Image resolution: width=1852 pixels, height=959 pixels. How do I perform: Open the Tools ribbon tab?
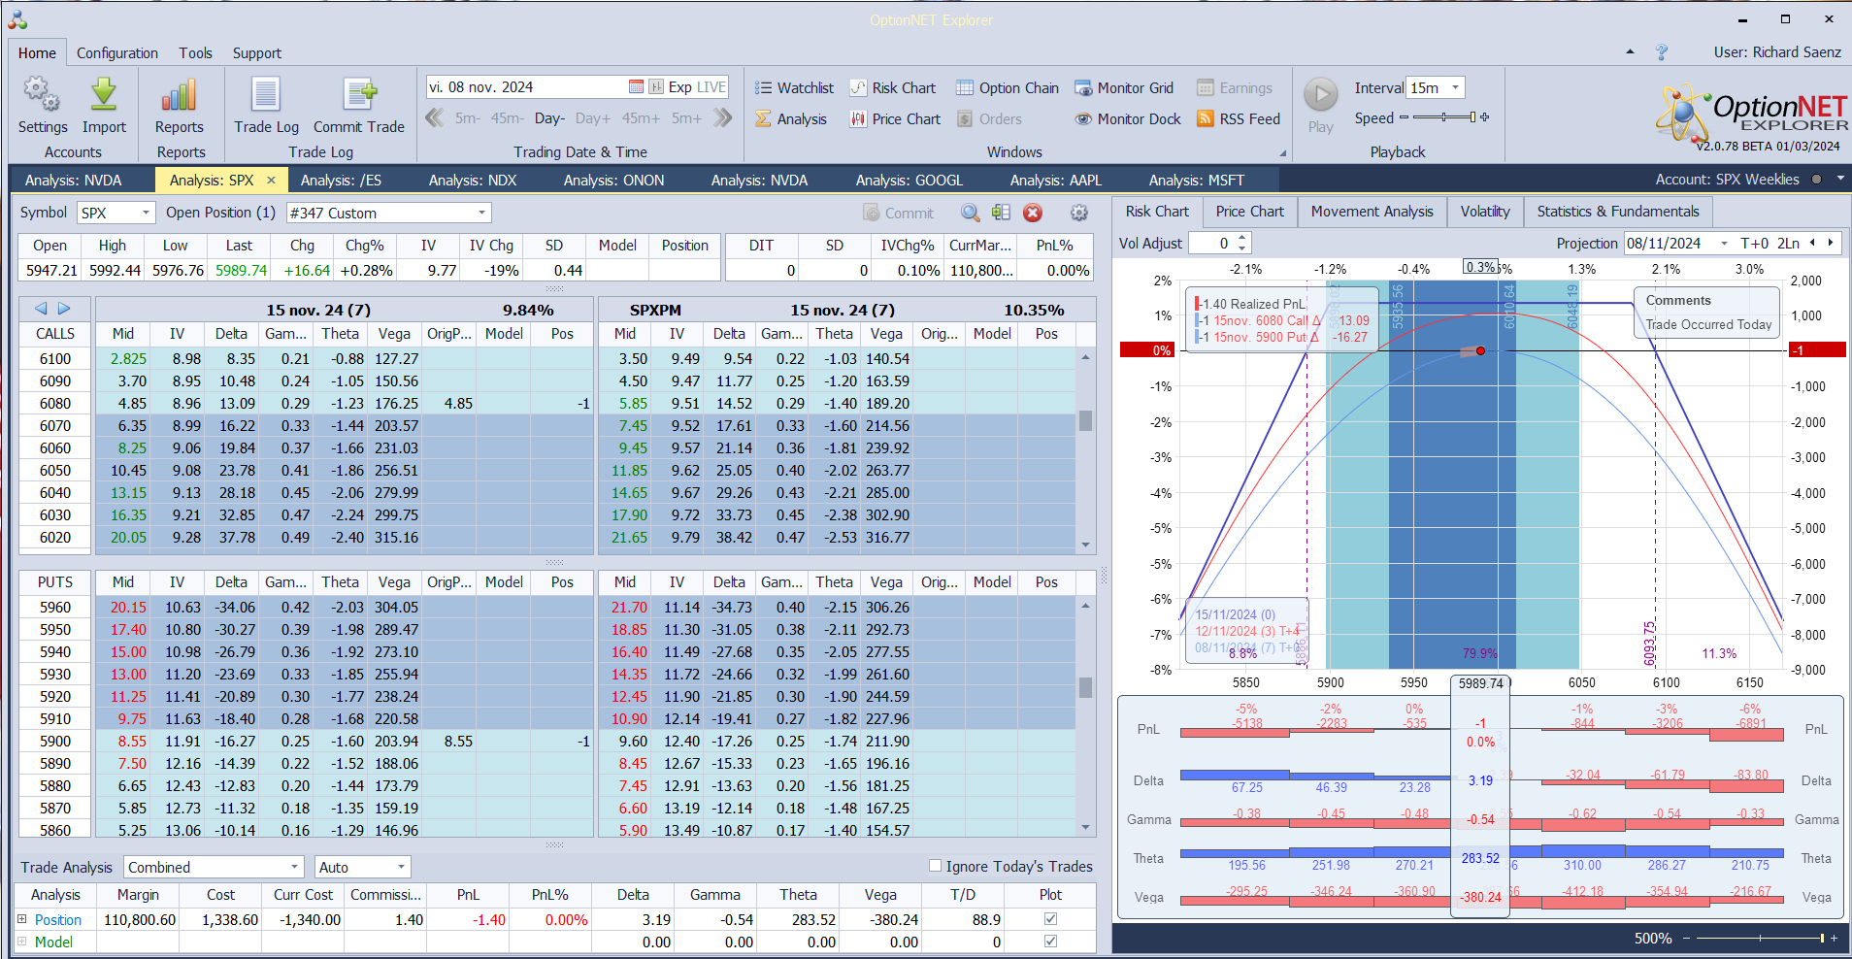tap(195, 53)
